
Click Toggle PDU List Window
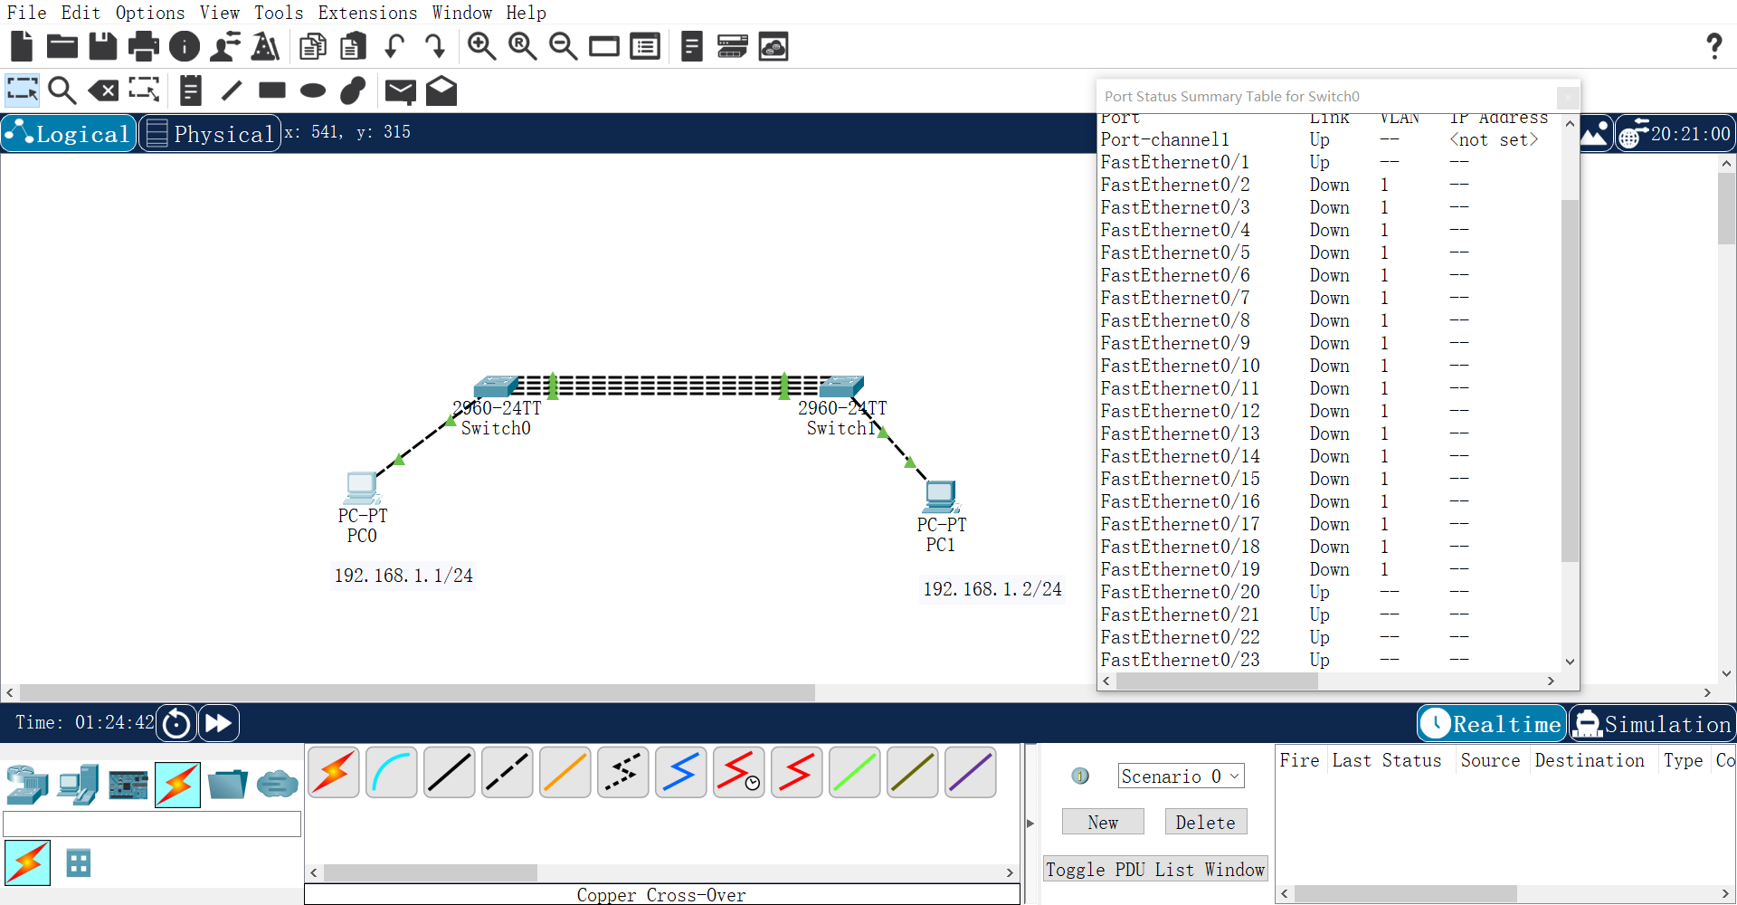[x=1155, y=869]
